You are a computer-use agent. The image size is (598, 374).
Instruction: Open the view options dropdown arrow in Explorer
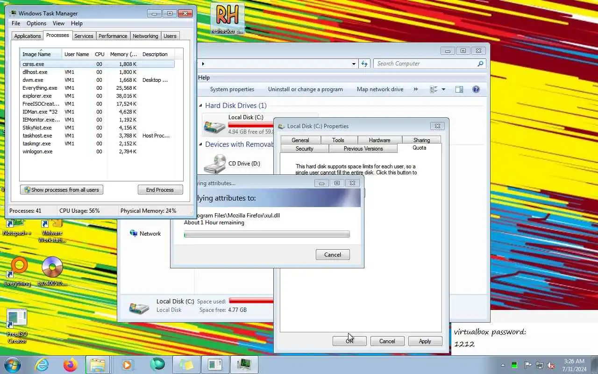pos(443,89)
